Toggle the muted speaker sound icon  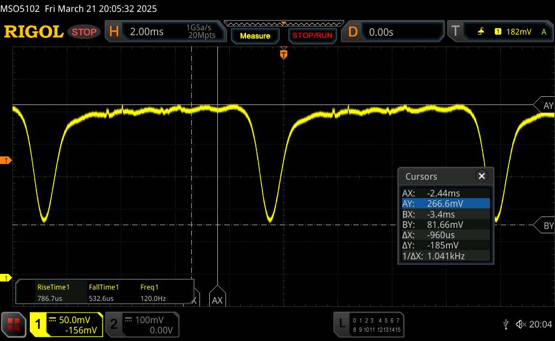[520, 324]
